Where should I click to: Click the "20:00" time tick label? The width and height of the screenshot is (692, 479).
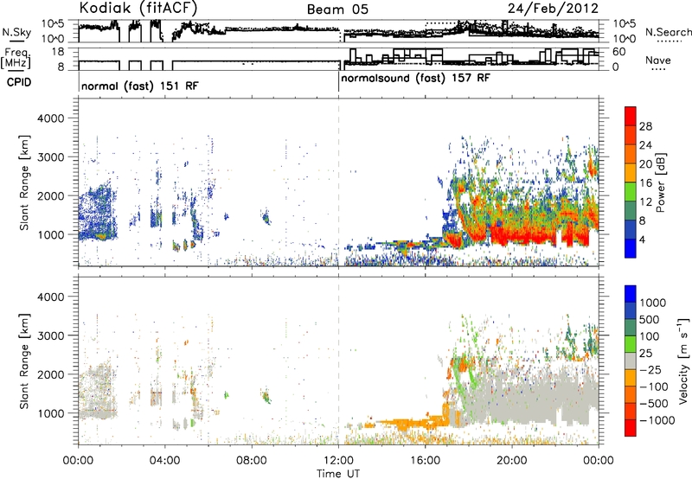tap(512, 461)
